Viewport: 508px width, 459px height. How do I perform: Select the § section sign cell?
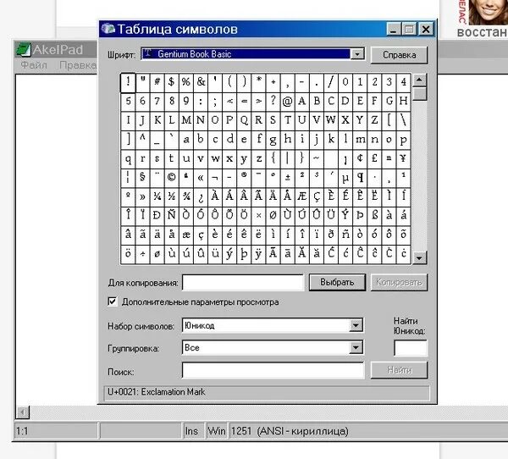click(x=142, y=178)
